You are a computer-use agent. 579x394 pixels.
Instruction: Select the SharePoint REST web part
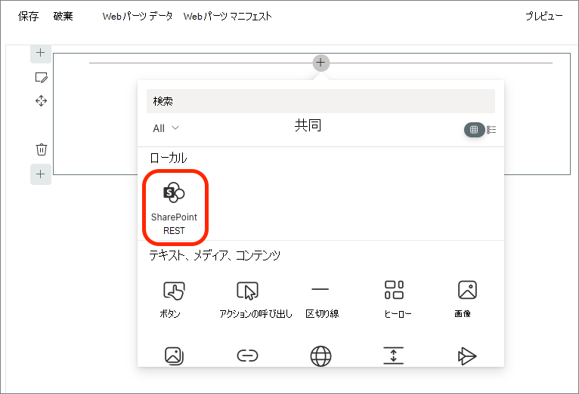click(x=175, y=208)
